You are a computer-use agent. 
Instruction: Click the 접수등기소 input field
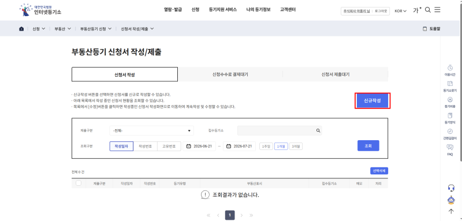[280, 130]
